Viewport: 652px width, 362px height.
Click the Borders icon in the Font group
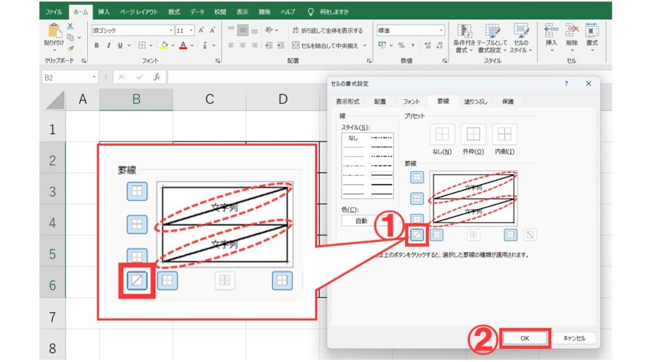142,45
